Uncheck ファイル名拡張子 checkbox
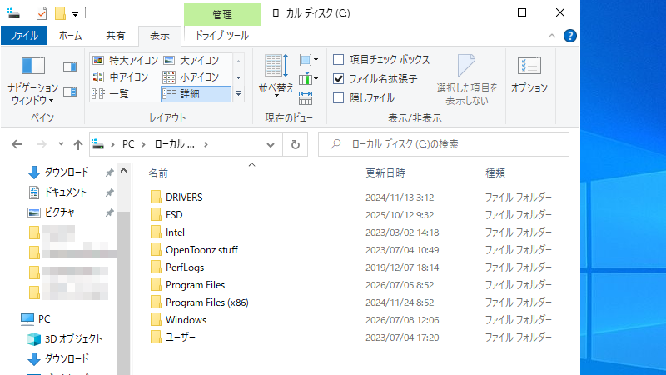Screen dimensions: 666x375 (339, 78)
